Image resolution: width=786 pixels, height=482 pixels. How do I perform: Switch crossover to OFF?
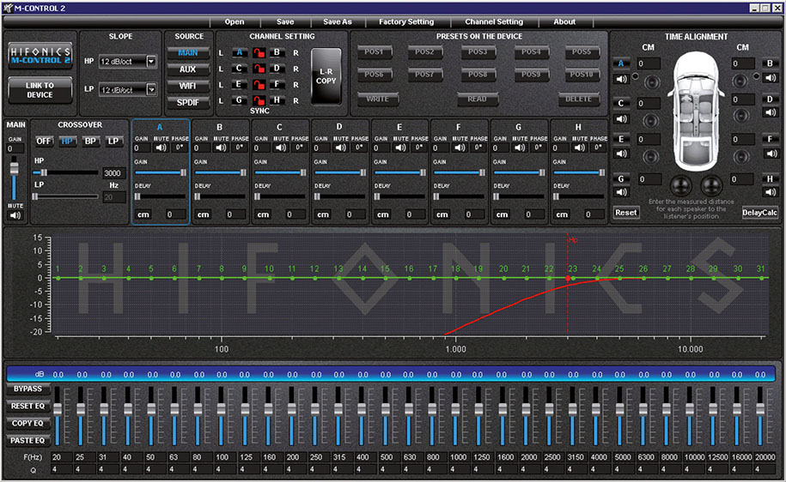pyautogui.click(x=44, y=142)
